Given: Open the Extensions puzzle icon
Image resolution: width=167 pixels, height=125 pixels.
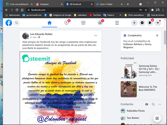Looking at the screenshot, I should tap(152, 10).
